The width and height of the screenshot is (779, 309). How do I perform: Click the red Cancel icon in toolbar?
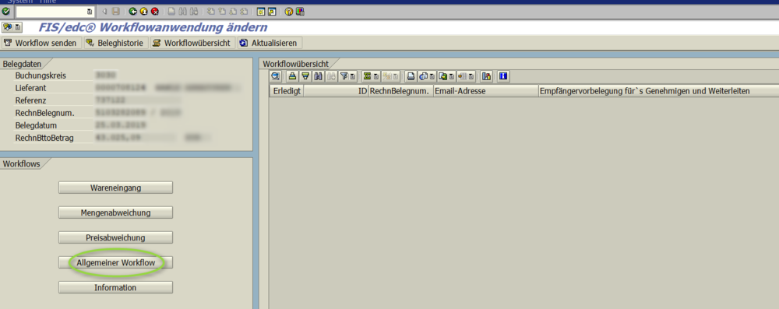(x=154, y=11)
